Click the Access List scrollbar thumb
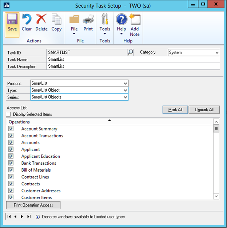This screenshot has width=227, height=228. pyautogui.click(x=216, y=128)
